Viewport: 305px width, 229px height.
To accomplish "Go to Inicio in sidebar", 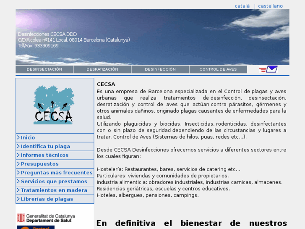I will tap(28, 137).
